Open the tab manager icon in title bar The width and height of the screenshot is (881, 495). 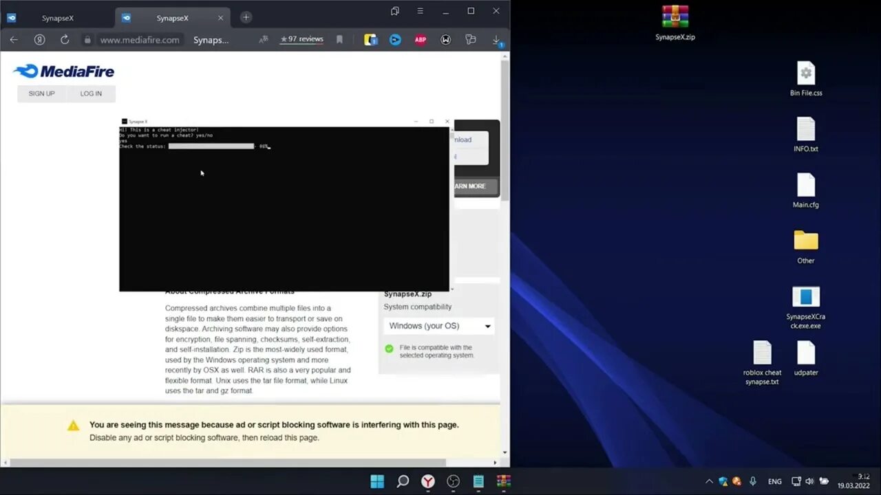coord(394,11)
